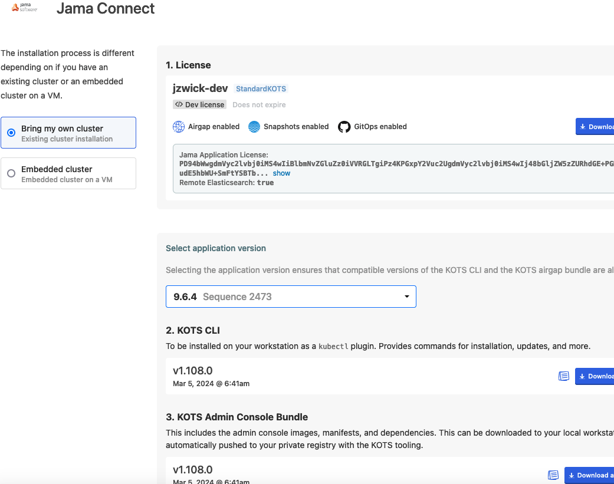Select the Bring my own cluster option
The image size is (614, 484).
tap(68, 133)
